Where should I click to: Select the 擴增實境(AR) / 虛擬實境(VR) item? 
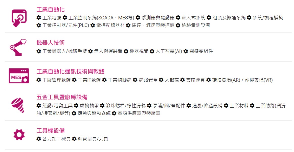(242, 80)
